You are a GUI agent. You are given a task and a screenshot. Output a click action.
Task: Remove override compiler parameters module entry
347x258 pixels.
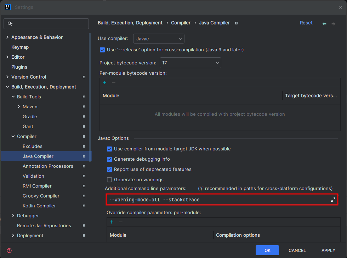[121, 222]
